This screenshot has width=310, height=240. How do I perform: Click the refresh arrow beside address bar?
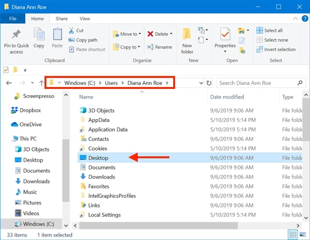(209, 83)
